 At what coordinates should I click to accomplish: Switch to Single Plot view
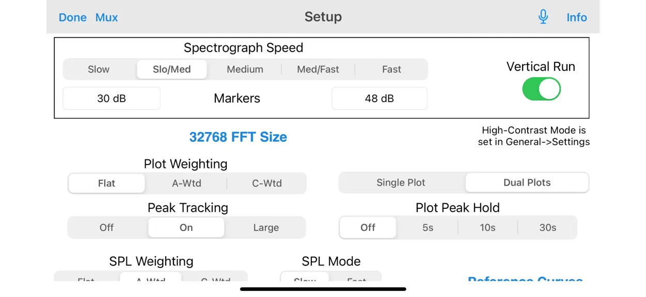click(401, 183)
